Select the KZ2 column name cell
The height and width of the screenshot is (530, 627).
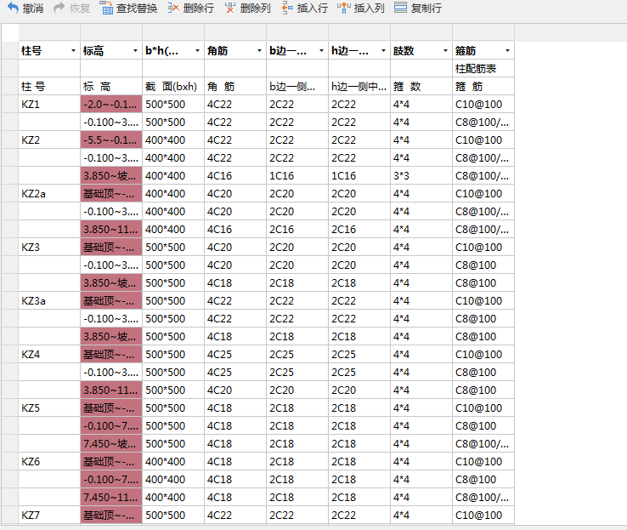click(49, 140)
